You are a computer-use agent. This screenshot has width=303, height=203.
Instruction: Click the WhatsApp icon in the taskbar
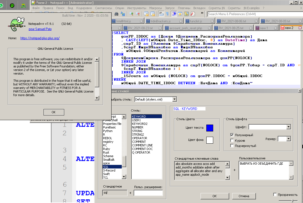1,6
